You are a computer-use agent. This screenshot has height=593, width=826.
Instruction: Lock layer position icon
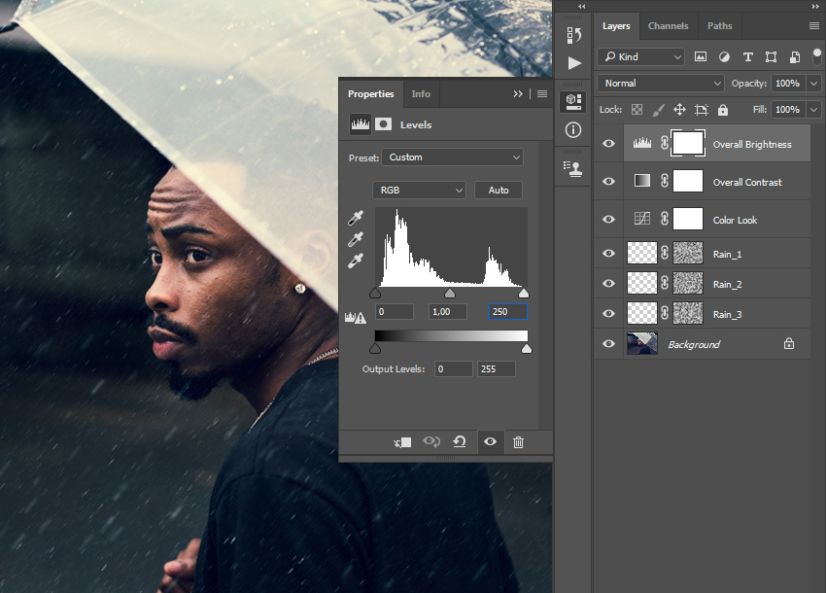pos(679,110)
